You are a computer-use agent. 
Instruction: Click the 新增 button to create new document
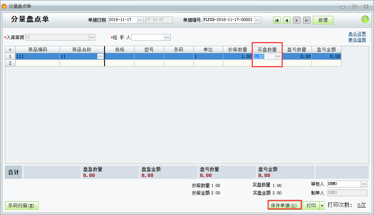(x=323, y=20)
